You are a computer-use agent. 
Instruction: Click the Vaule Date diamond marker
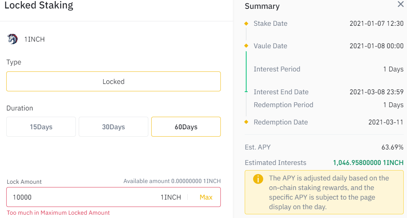click(246, 46)
